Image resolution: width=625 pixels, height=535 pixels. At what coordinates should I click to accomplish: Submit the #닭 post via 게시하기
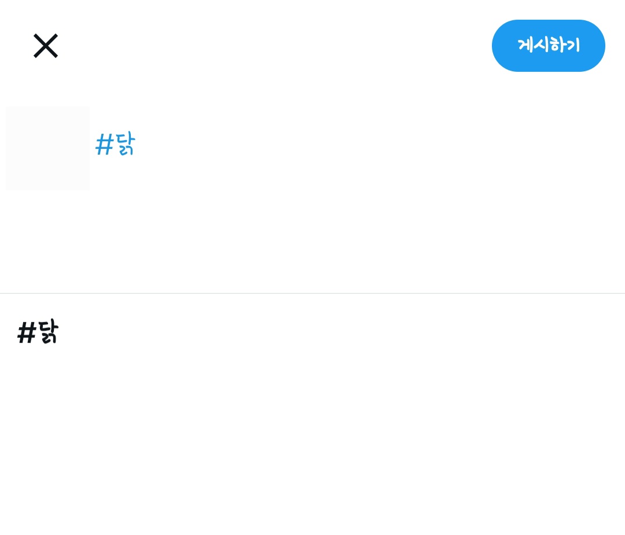coord(548,46)
